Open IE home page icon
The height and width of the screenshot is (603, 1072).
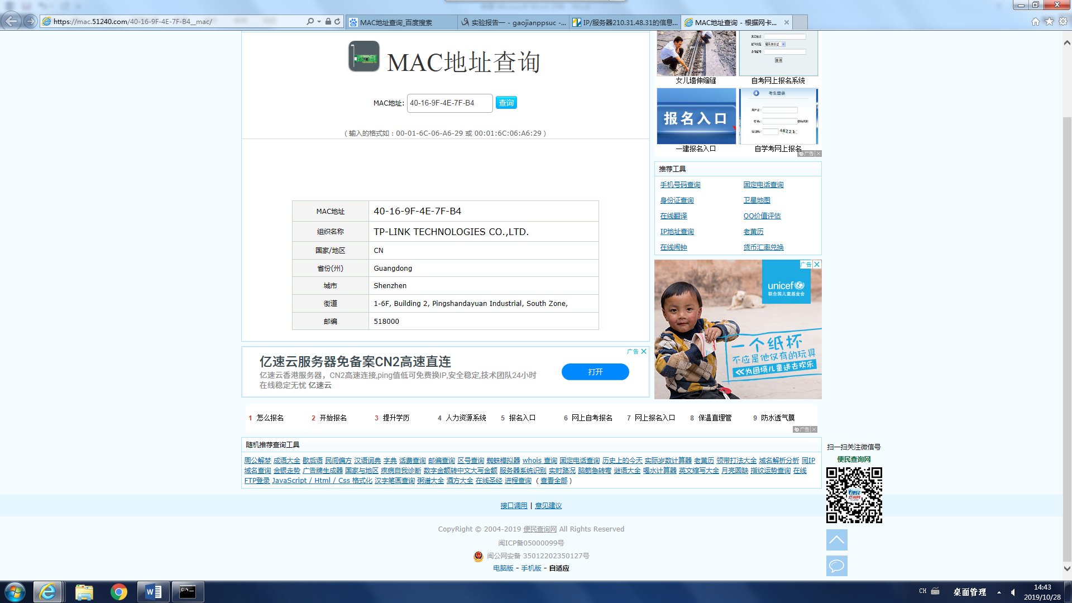[x=1036, y=21]
